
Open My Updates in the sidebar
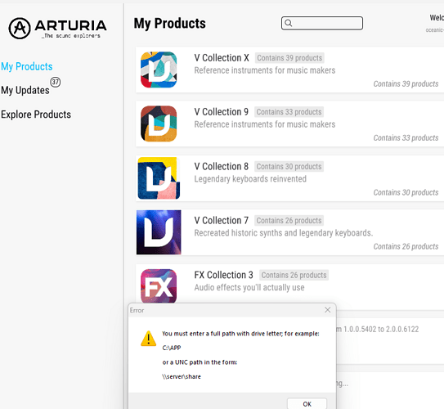pos(25,90)
